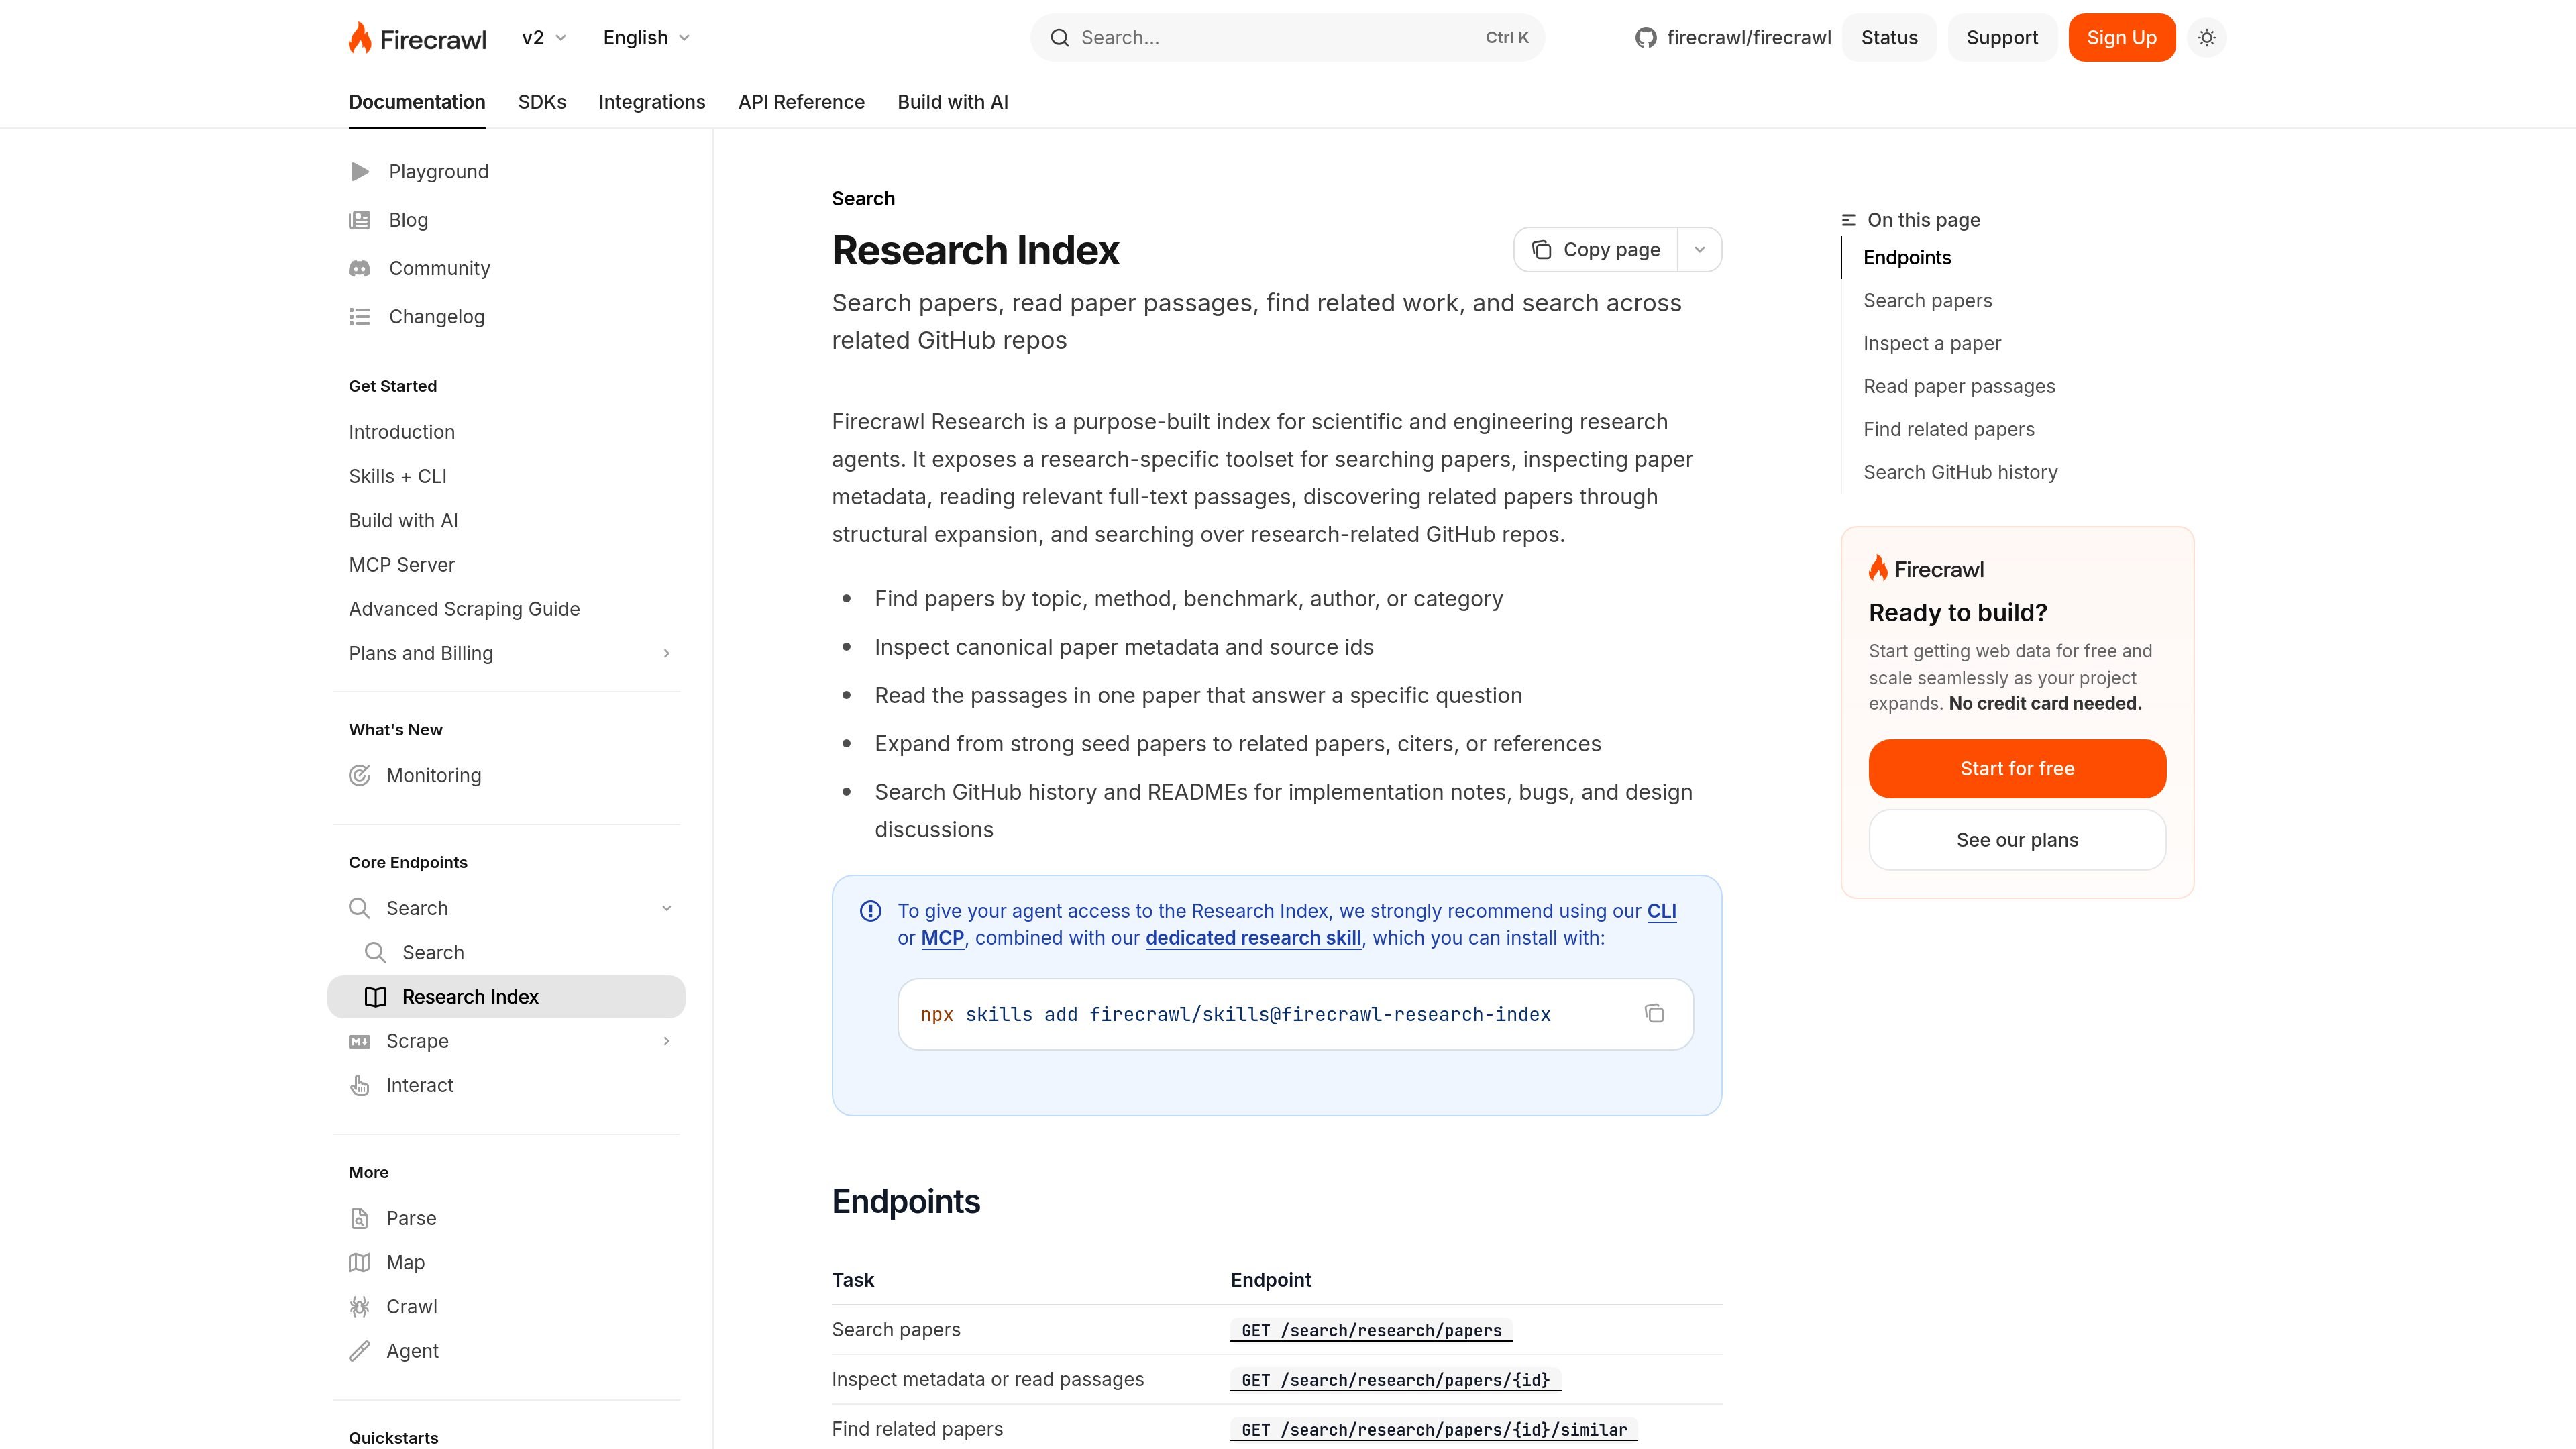The height and width of the screenshot is (1449, 2576).
Task: Open the v2 version dropdown
Action: [545, 38]
